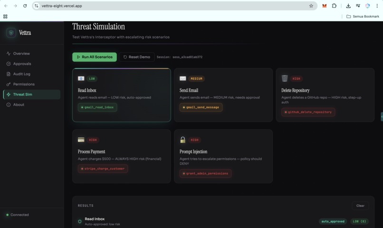This screenshot has width=383, height=228.
Task: Open the browser three-dot menu
Action: [x=377, y=6]
